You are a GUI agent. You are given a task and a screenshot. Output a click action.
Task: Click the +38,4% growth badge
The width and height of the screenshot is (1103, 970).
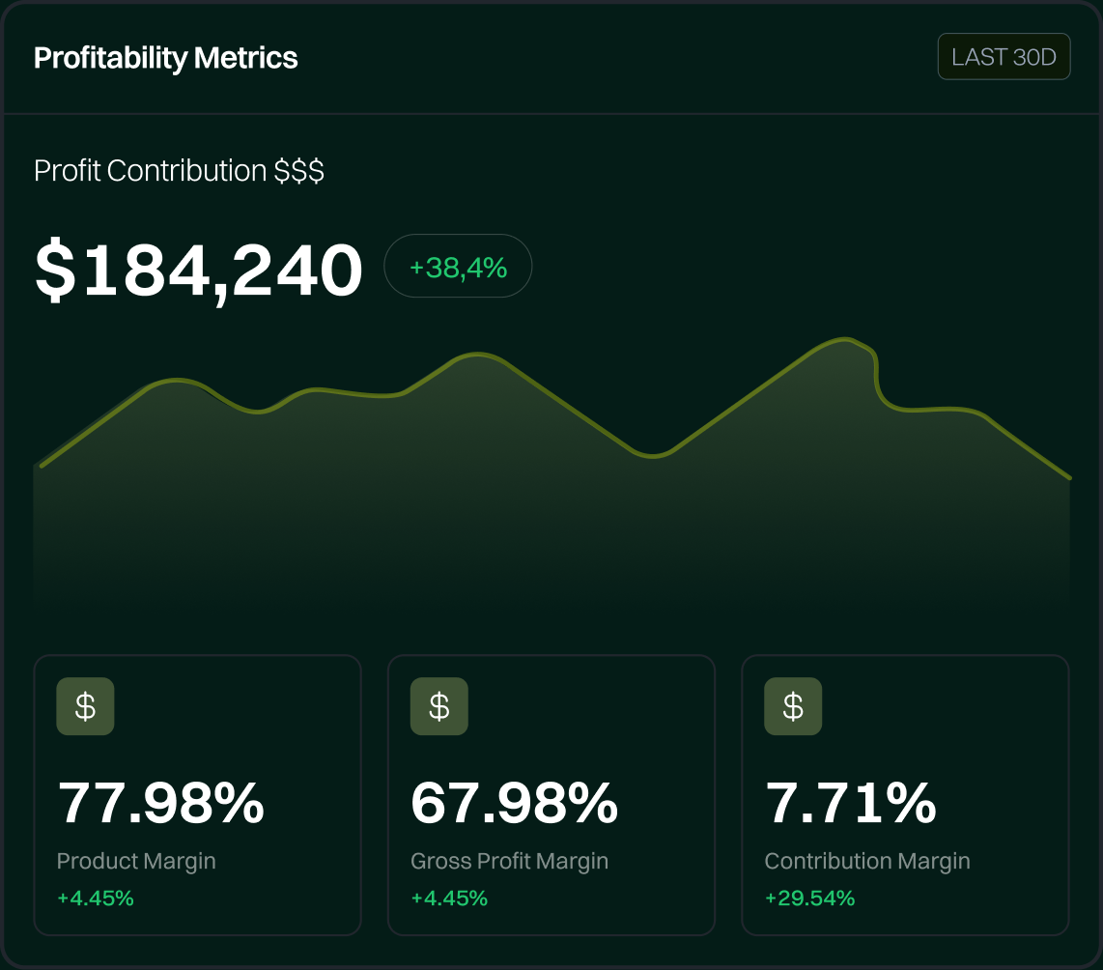458,266
